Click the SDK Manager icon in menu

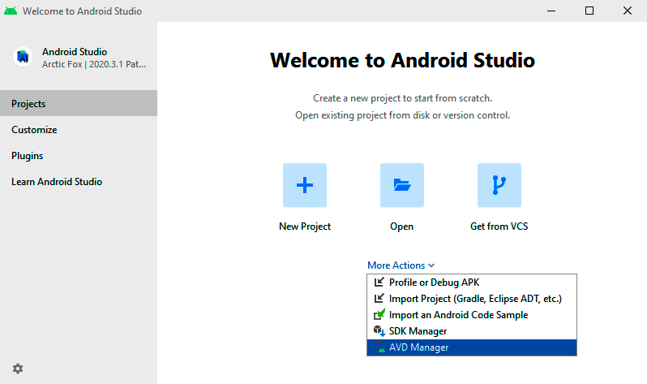(x=379, y=331)
